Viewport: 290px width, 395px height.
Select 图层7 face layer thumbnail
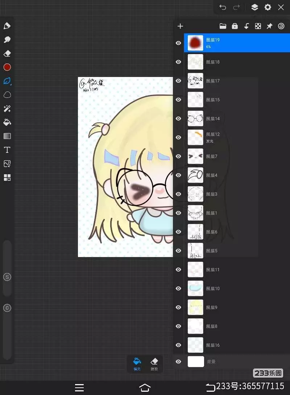[195, 156]
